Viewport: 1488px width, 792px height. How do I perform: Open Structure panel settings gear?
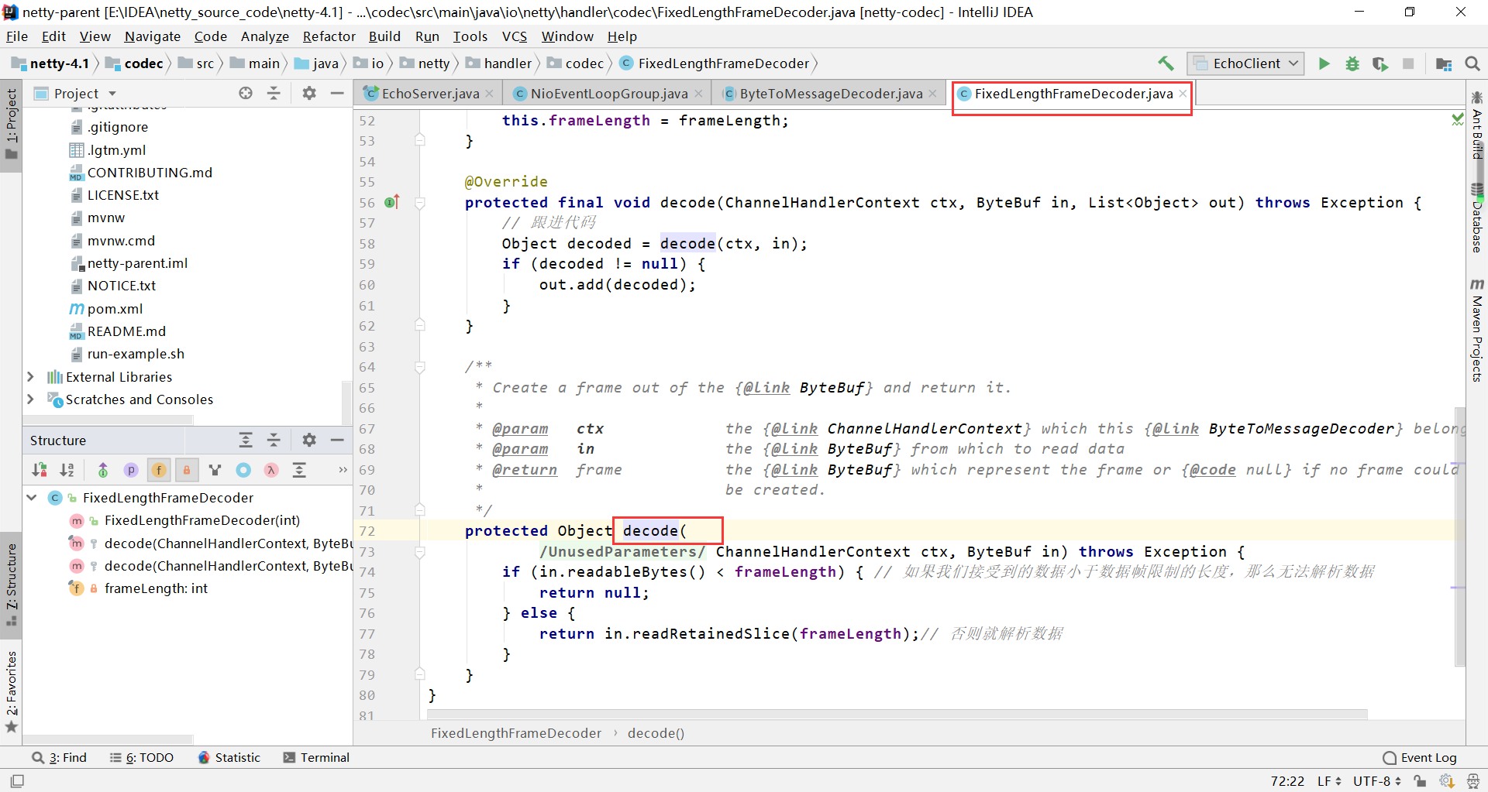click(309, 440)
